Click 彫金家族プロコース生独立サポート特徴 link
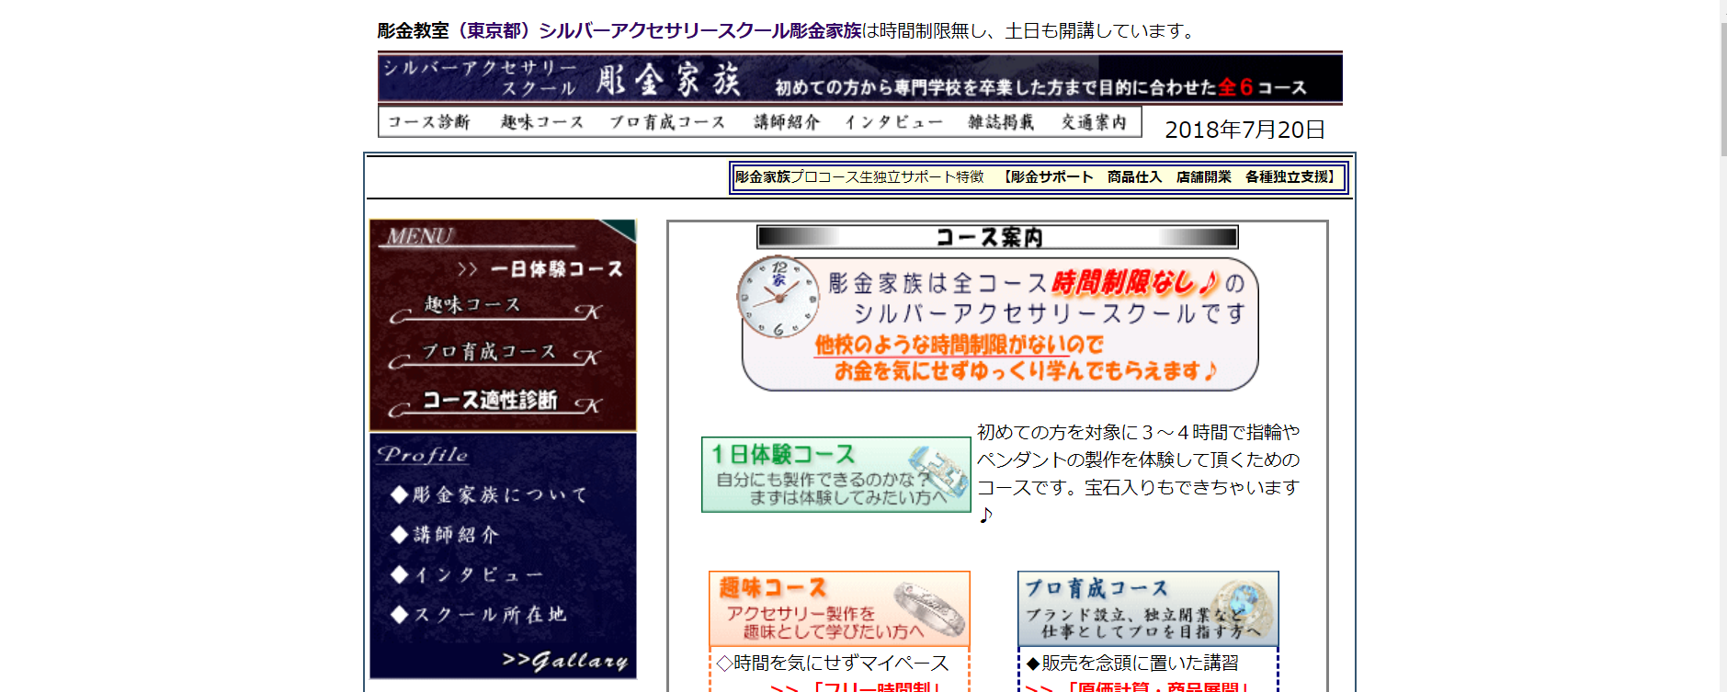 [859, 177]
